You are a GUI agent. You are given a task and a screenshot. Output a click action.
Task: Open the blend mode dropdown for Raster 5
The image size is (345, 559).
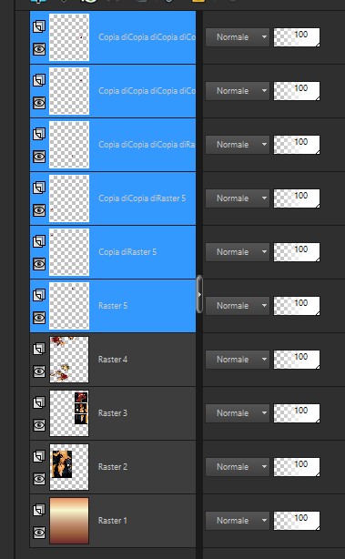click(238, 306)
